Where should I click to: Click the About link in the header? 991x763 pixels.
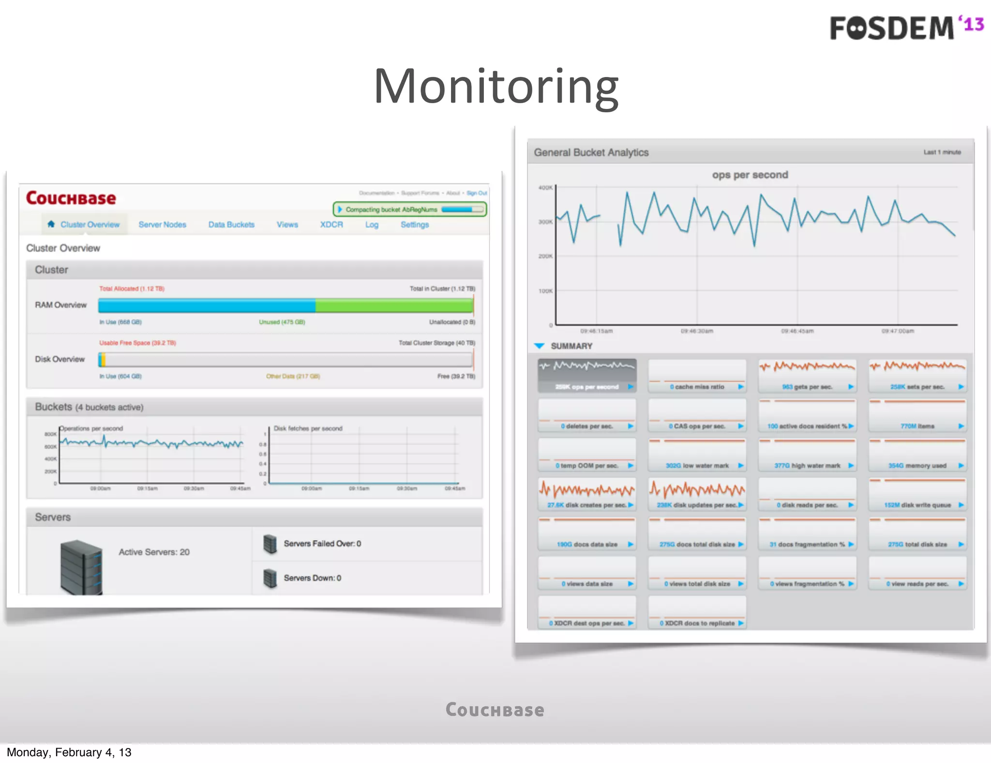[x=453, y=193]
